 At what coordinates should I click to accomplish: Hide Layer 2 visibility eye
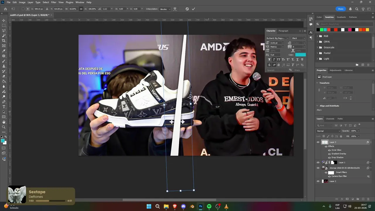(318, 181)
